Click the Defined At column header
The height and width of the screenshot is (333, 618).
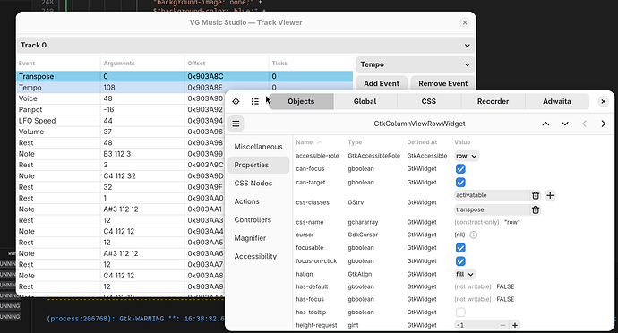click(x=422, y=142)
